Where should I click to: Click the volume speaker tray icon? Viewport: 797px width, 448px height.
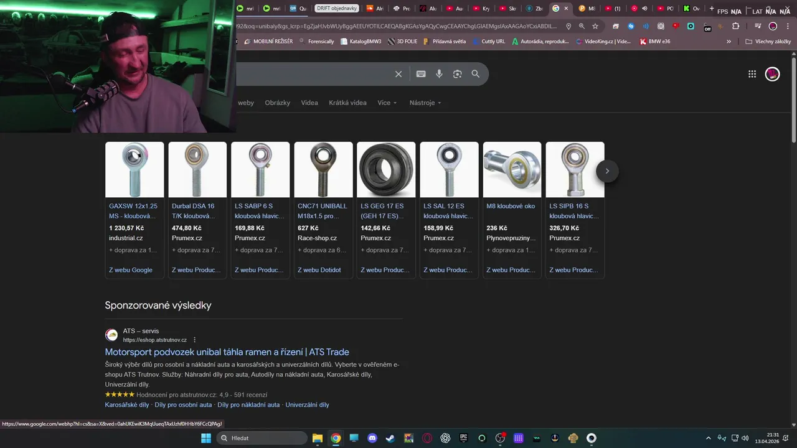pos(745,438)
